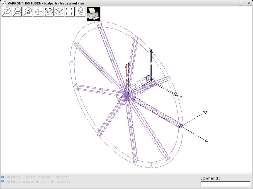Click the 'Select second corner point' prompt text
Screen dimensions: 253x189
point(38,181)
